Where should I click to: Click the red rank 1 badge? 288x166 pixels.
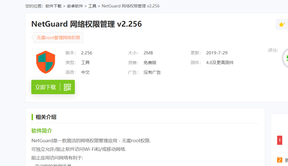[280, 140]
